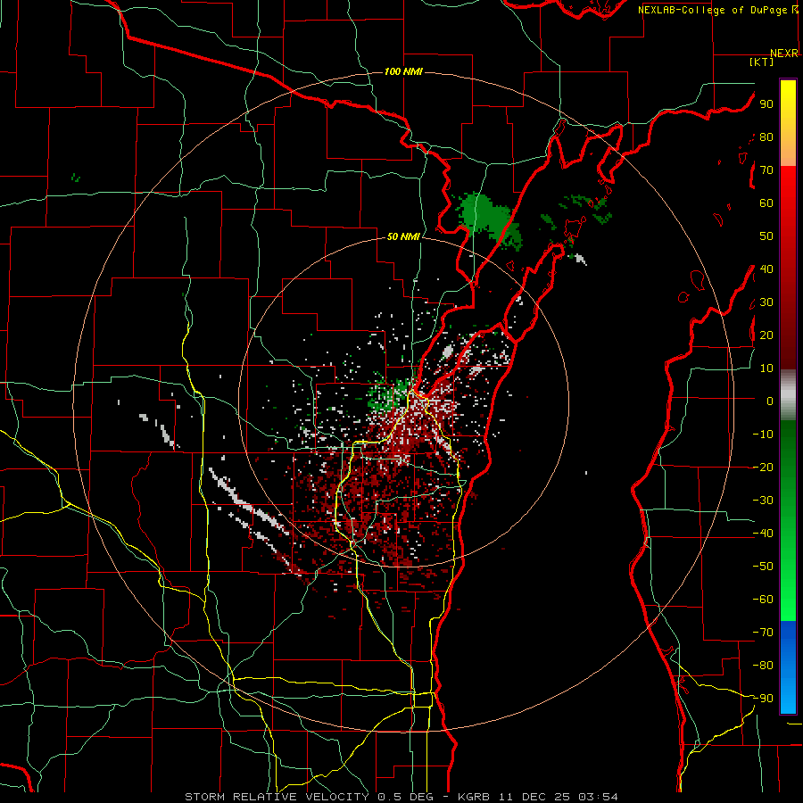Click the 60 value on velocity scale

click(766, 203)
